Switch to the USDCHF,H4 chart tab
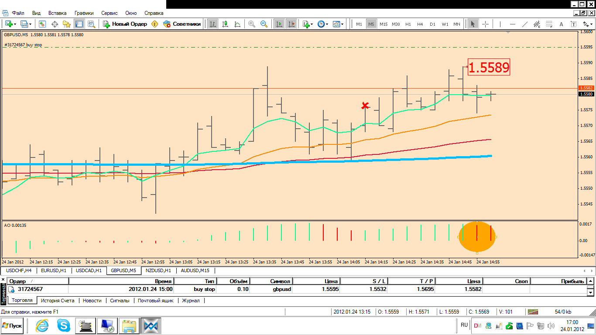This screenshot has width=596, height=335. click(x=19, y=270)
